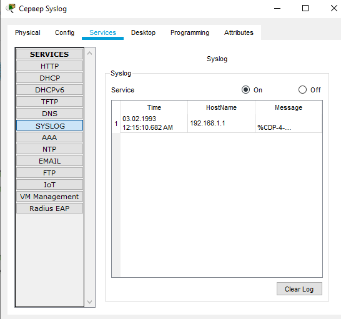This screenshot has width=341, height=319.
Task: Switch to the Desktop tab
Action: (x=143, y=32)
